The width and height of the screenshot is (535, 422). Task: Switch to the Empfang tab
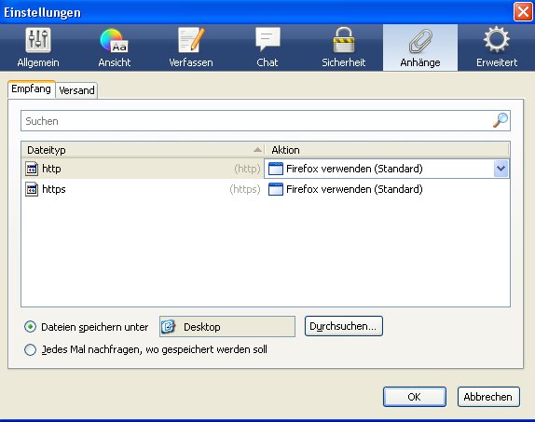pyautogui.click(x=31, y=89)
